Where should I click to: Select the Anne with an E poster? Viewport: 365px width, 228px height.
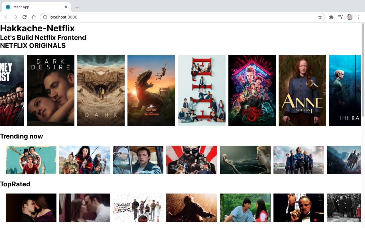pyautogui.click(x=302, y=91)
